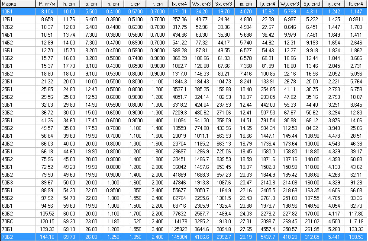Click It value 0.9911 in 12Б1 row
Screen dimensions: 368x241
[356, 19]
